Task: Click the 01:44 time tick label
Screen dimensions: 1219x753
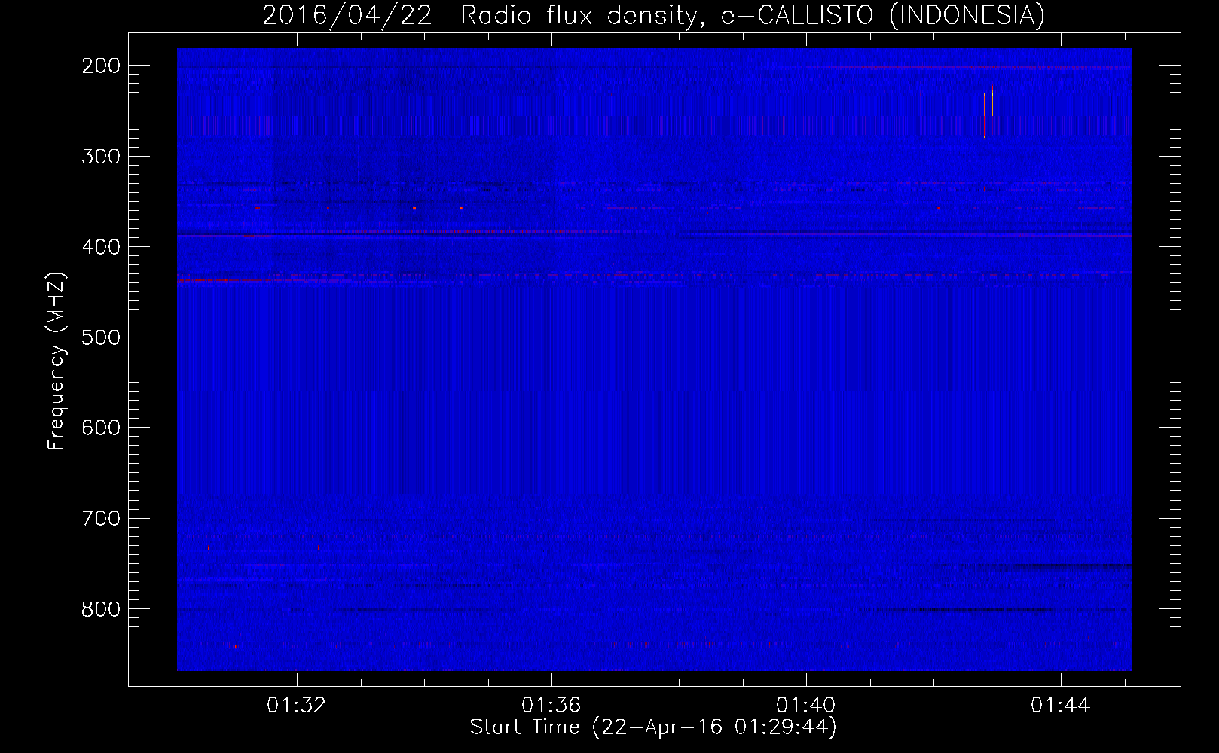Action: pyautogui.click(x=1060, y=705)
